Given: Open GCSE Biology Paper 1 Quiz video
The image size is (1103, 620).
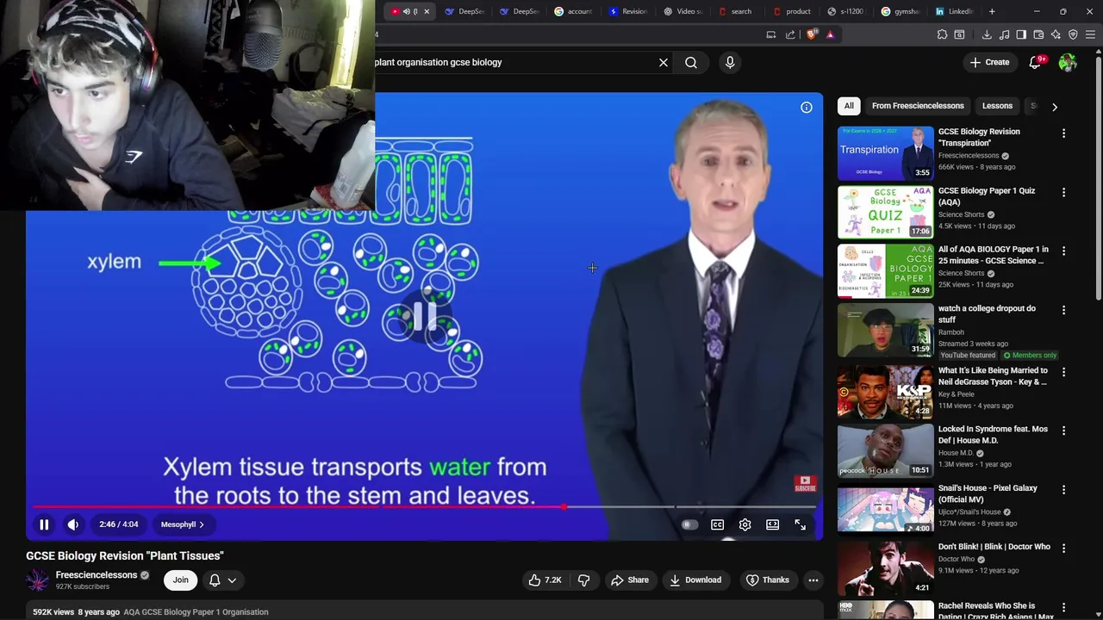Looking at the screenshot, I should point(885,212).
